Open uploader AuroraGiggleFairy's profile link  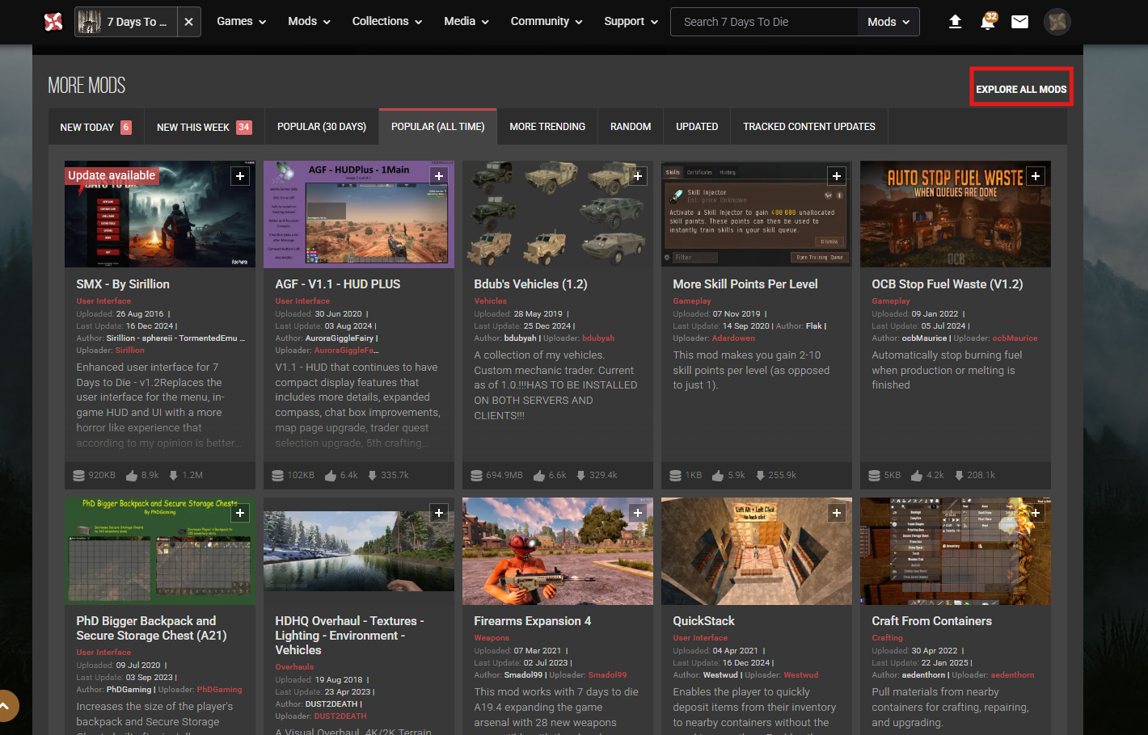point(345,351)
